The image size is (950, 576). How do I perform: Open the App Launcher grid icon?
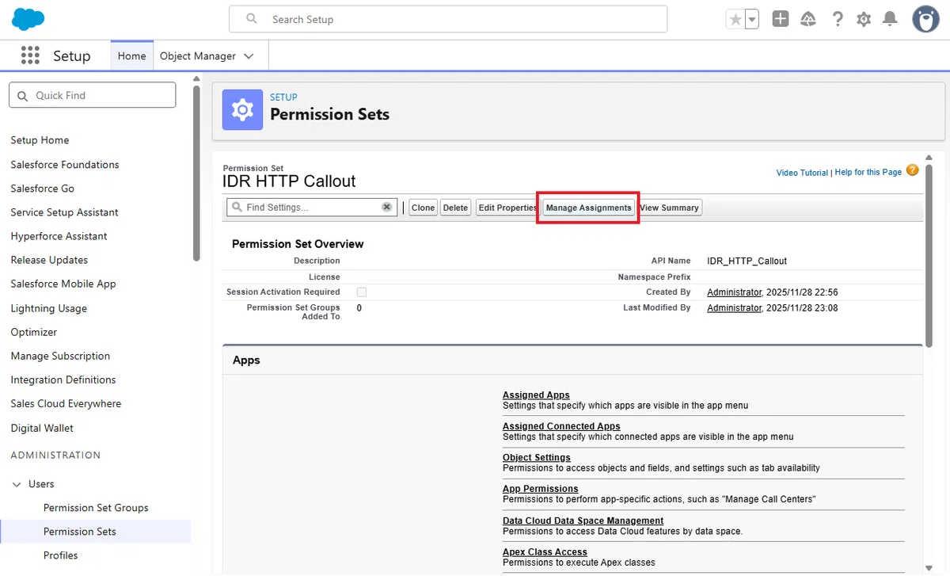click(30, 55)
